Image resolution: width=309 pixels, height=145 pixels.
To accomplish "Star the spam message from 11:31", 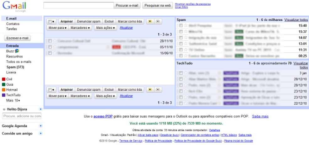I will 186,50.
